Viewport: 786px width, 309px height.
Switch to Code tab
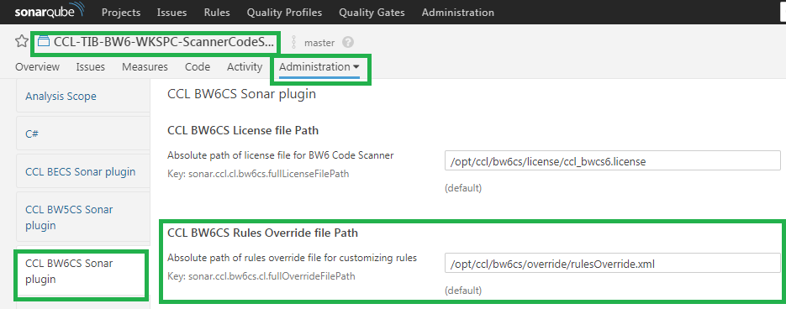(x=198, y=66)
